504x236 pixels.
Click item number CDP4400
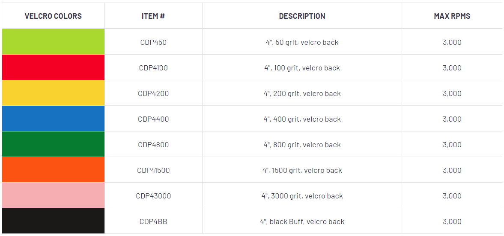tap(153, 119)
